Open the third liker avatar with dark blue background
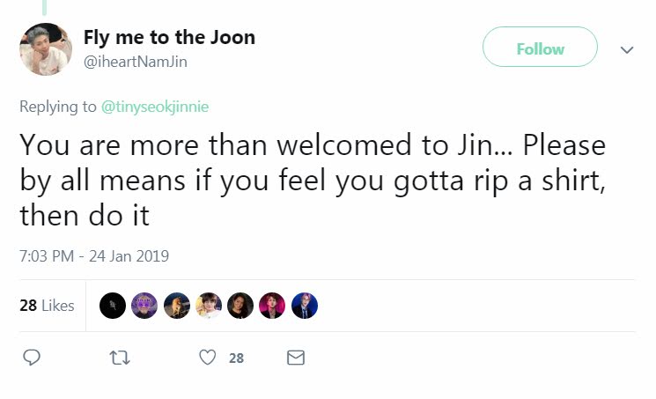 [x=176, y=306]
